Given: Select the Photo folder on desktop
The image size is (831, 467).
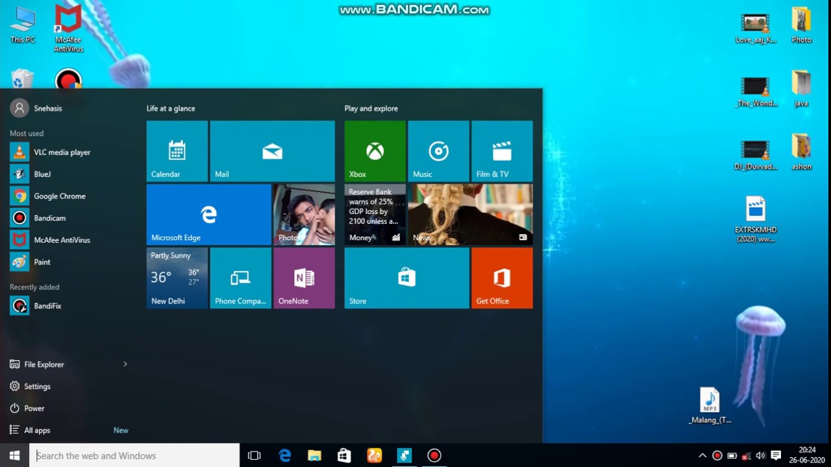Looking at the screenshot, I should (801, 26).
